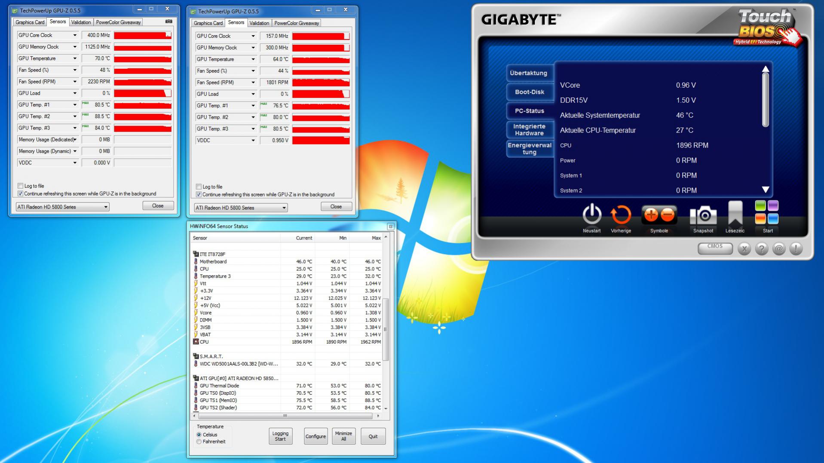This screenshot has width=824, height=463.
Task: Click the Configure button in HWiNFO64
Action: (316, 436)
